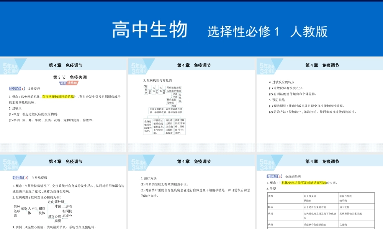Click the table cell 先天性免疫缺陷病
The height and width of the screenshot is (229, 383).
click(x=321, y=198)
